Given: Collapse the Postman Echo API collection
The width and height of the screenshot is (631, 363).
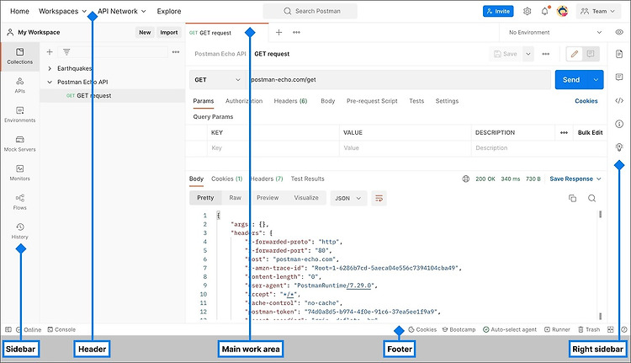Looking at the screenshot, I should click(50, 83).
